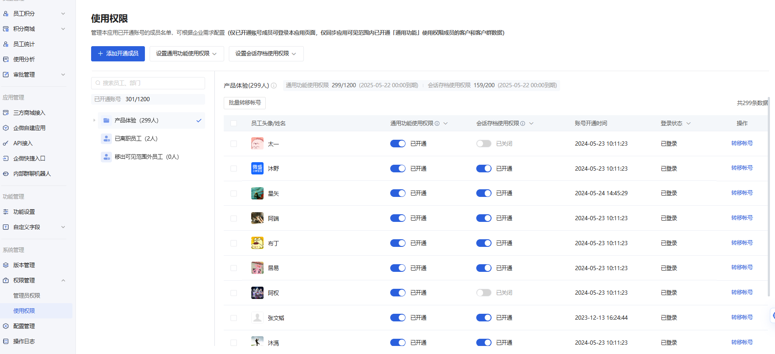Click the 批量转移帐号 button
The width and height of the screenshot is (775, 354).
point(244,103)
